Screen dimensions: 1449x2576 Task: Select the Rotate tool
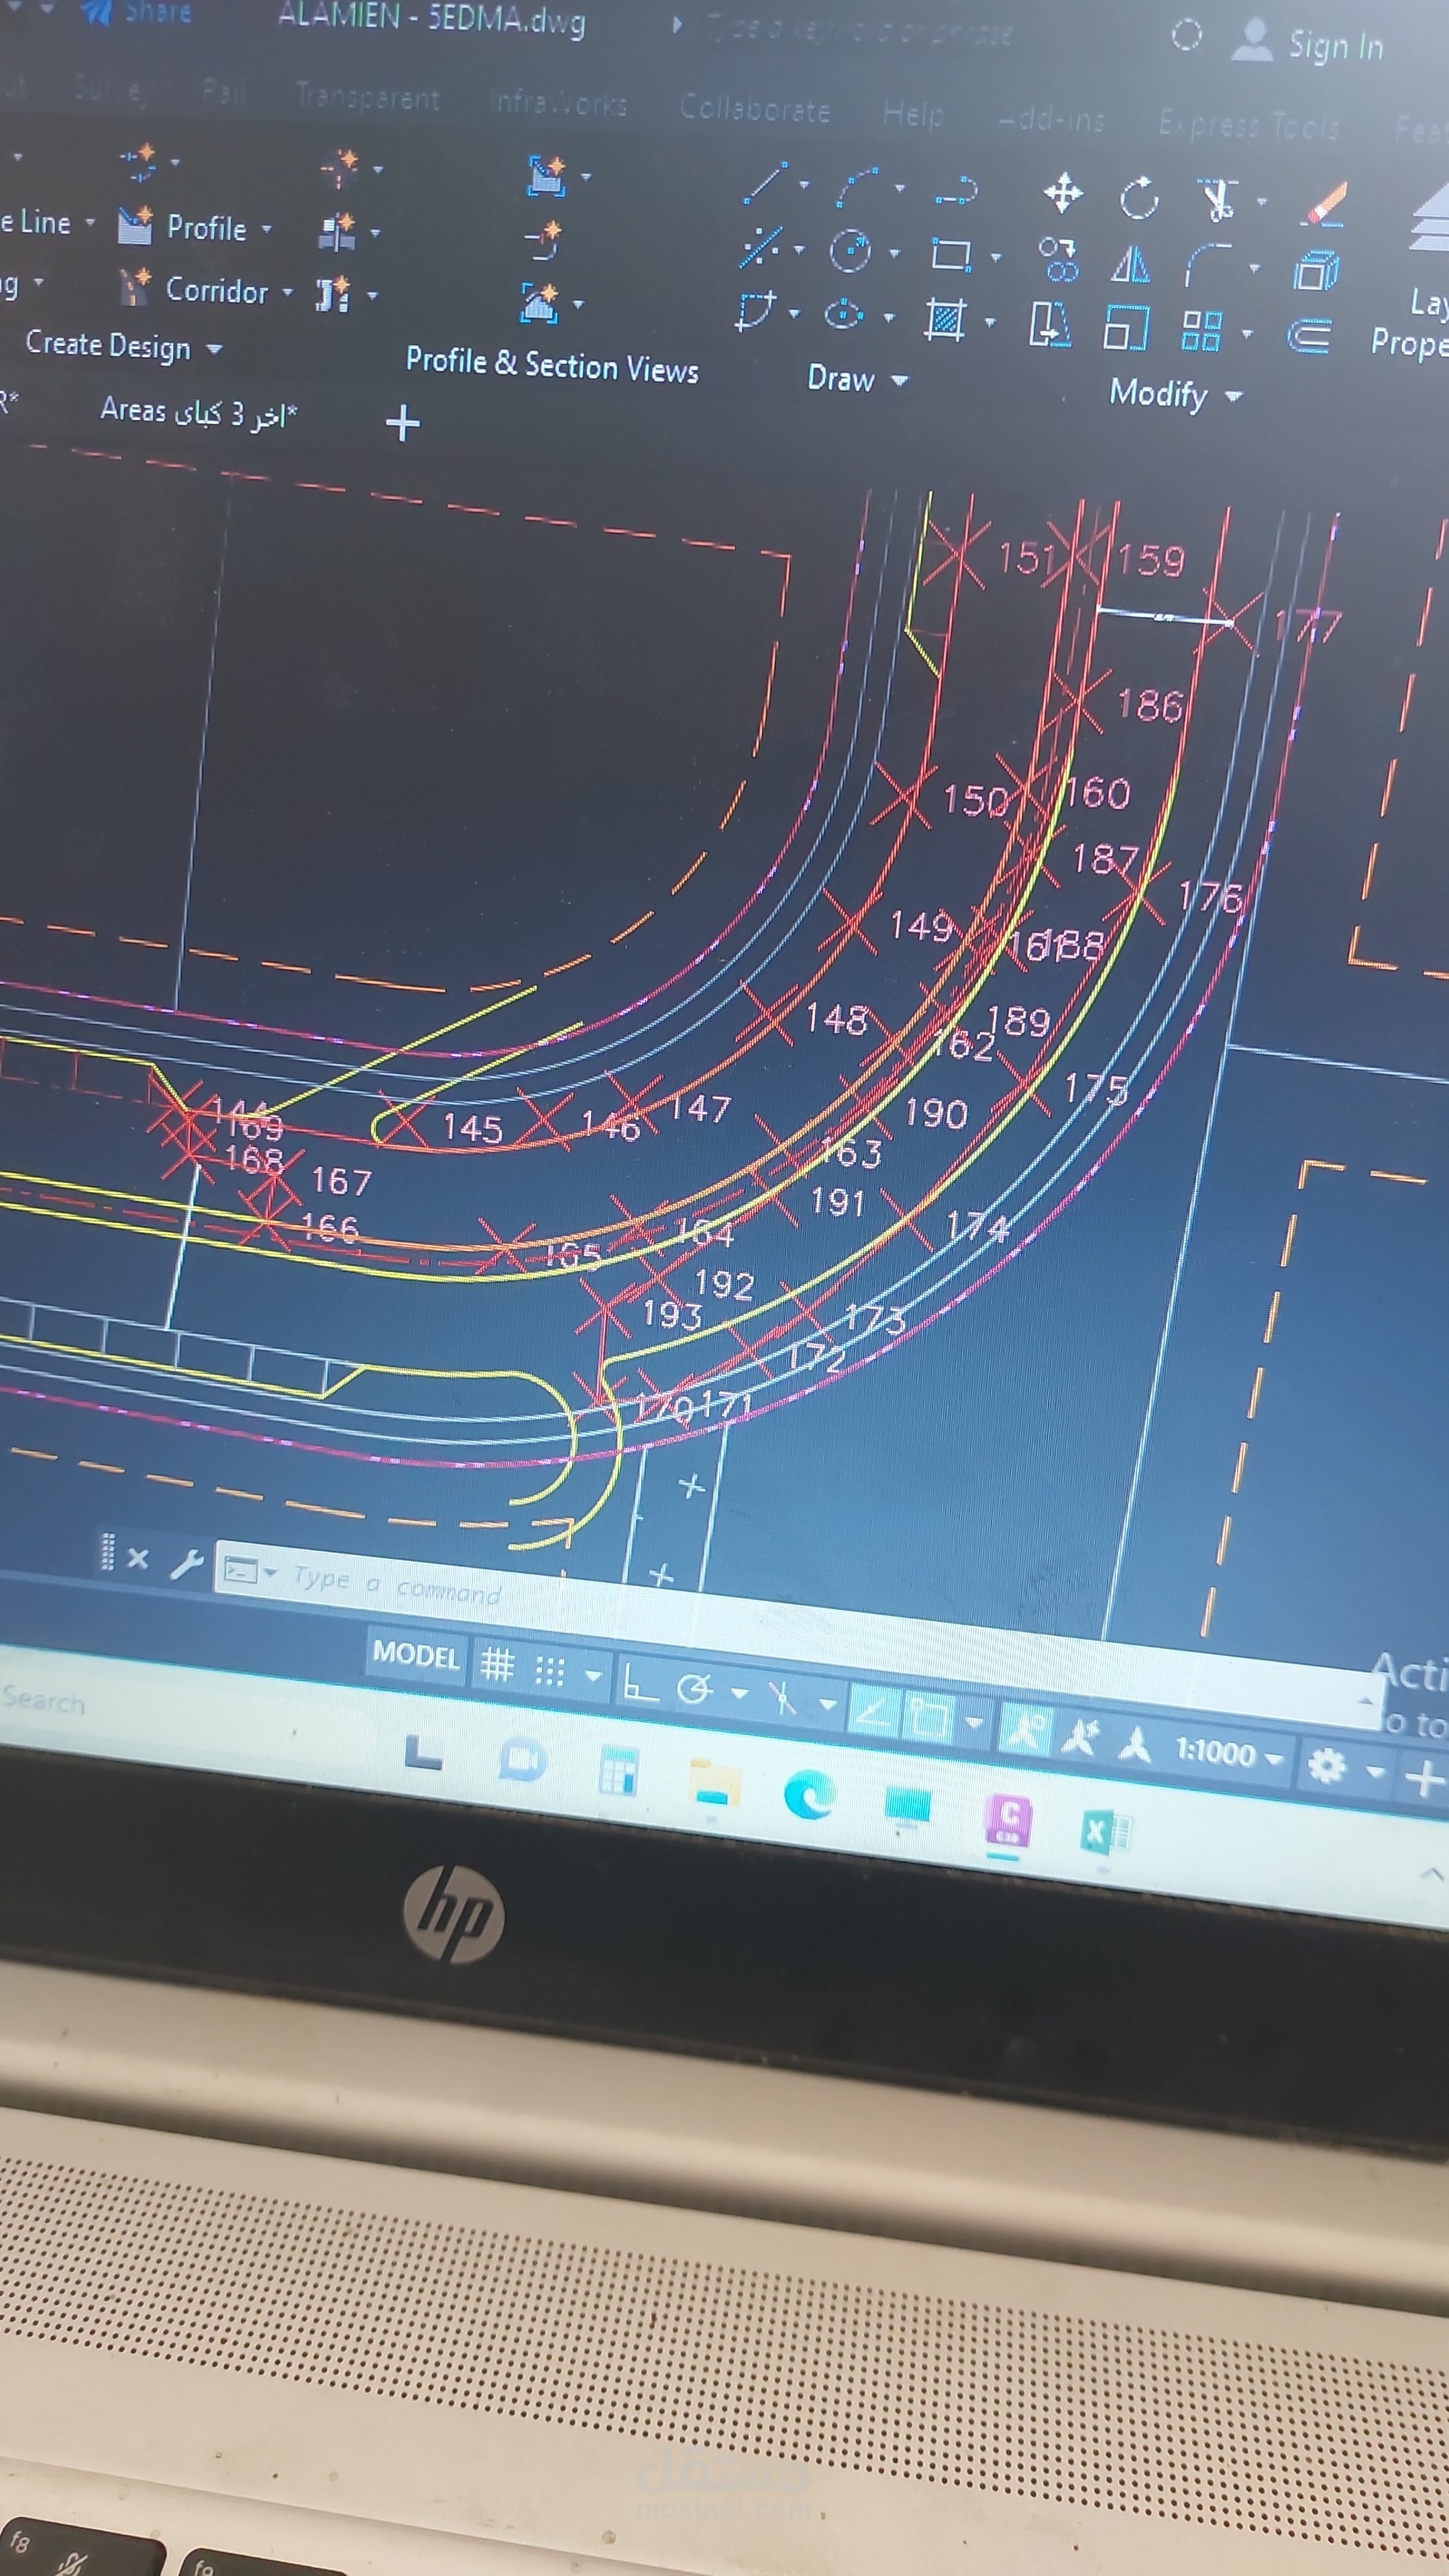click(1138, 198)
